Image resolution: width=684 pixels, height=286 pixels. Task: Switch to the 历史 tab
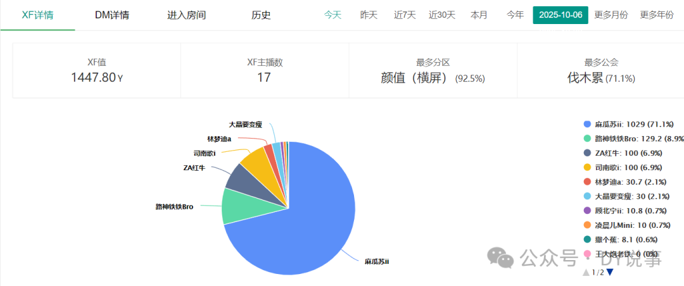[261, 15]
